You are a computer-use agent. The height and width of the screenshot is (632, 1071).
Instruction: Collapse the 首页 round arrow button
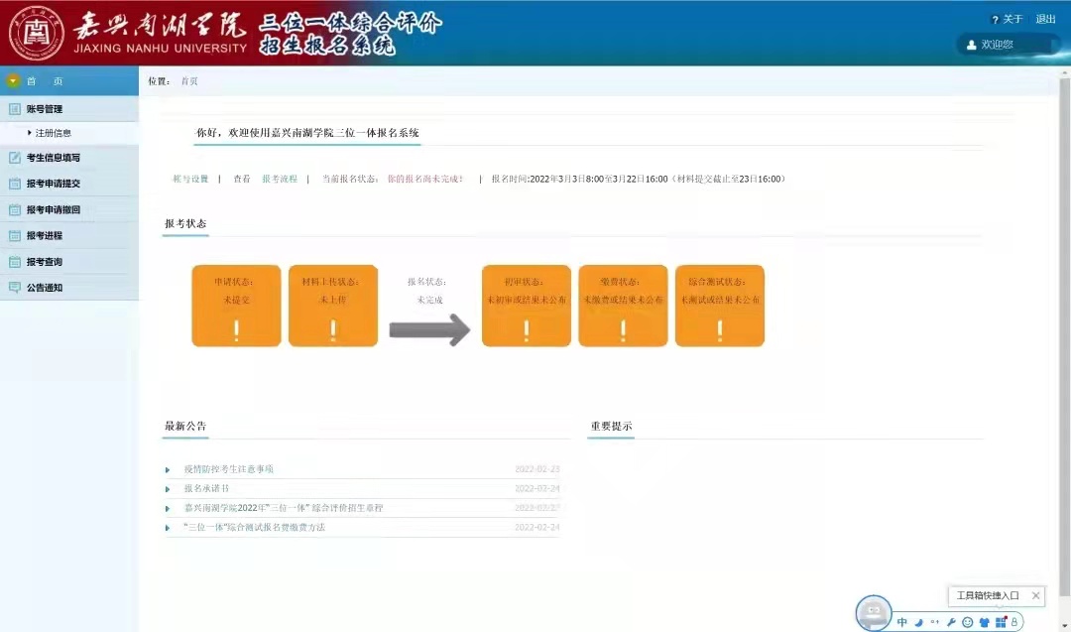13,81
